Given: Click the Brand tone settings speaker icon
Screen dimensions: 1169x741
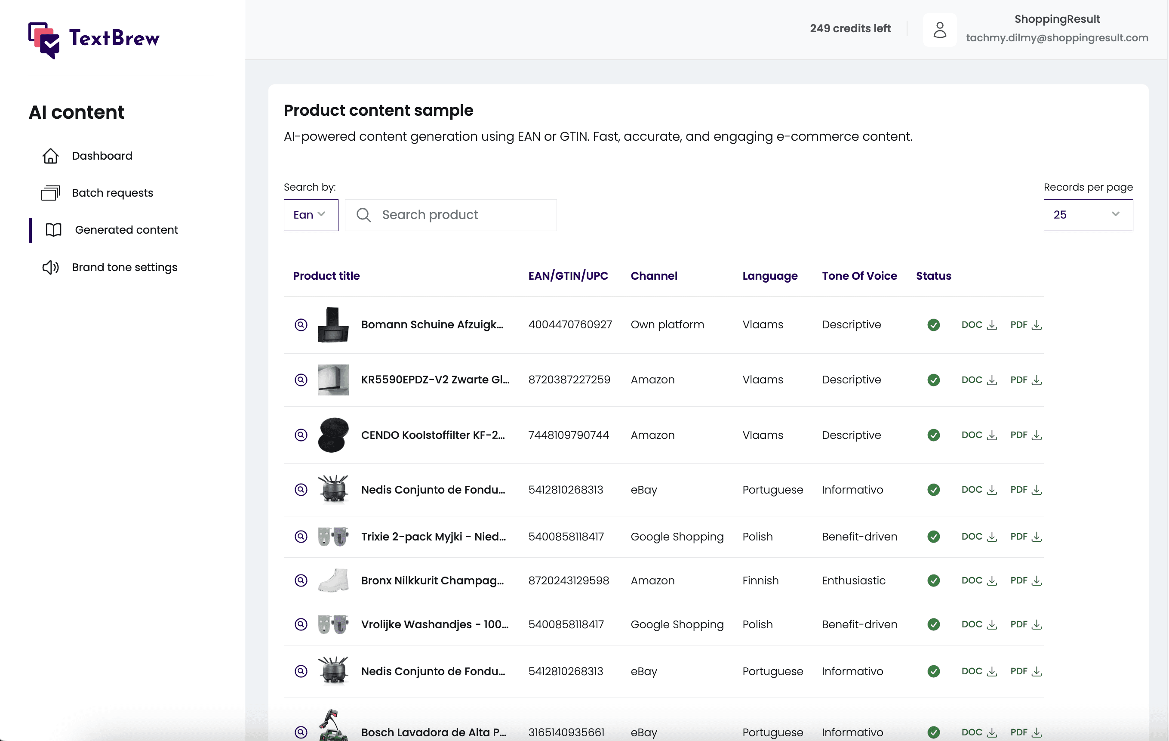Looking at the screenshot, I should click(50, 267).
